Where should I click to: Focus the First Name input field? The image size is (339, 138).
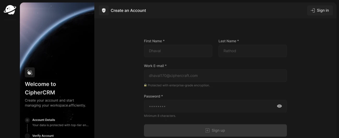tap(178, 51)
